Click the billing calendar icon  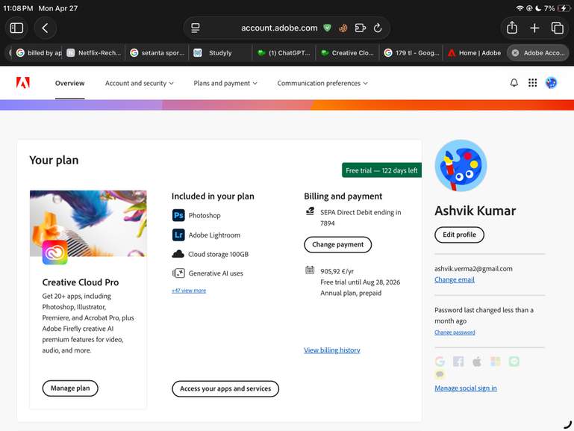[310, 270]
